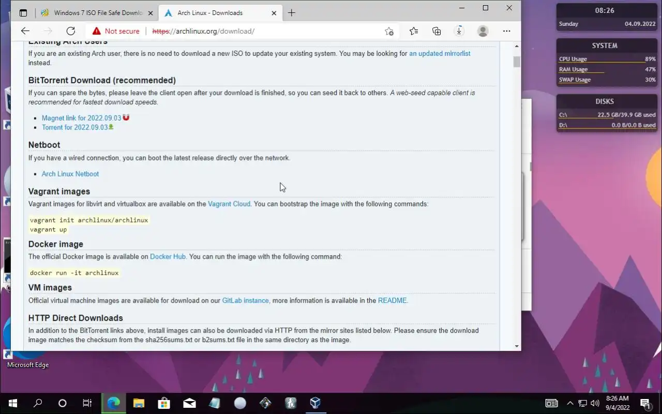Open network tray icon
The height and width of the screenshot is (414, 662).
[x=583, y=403]
